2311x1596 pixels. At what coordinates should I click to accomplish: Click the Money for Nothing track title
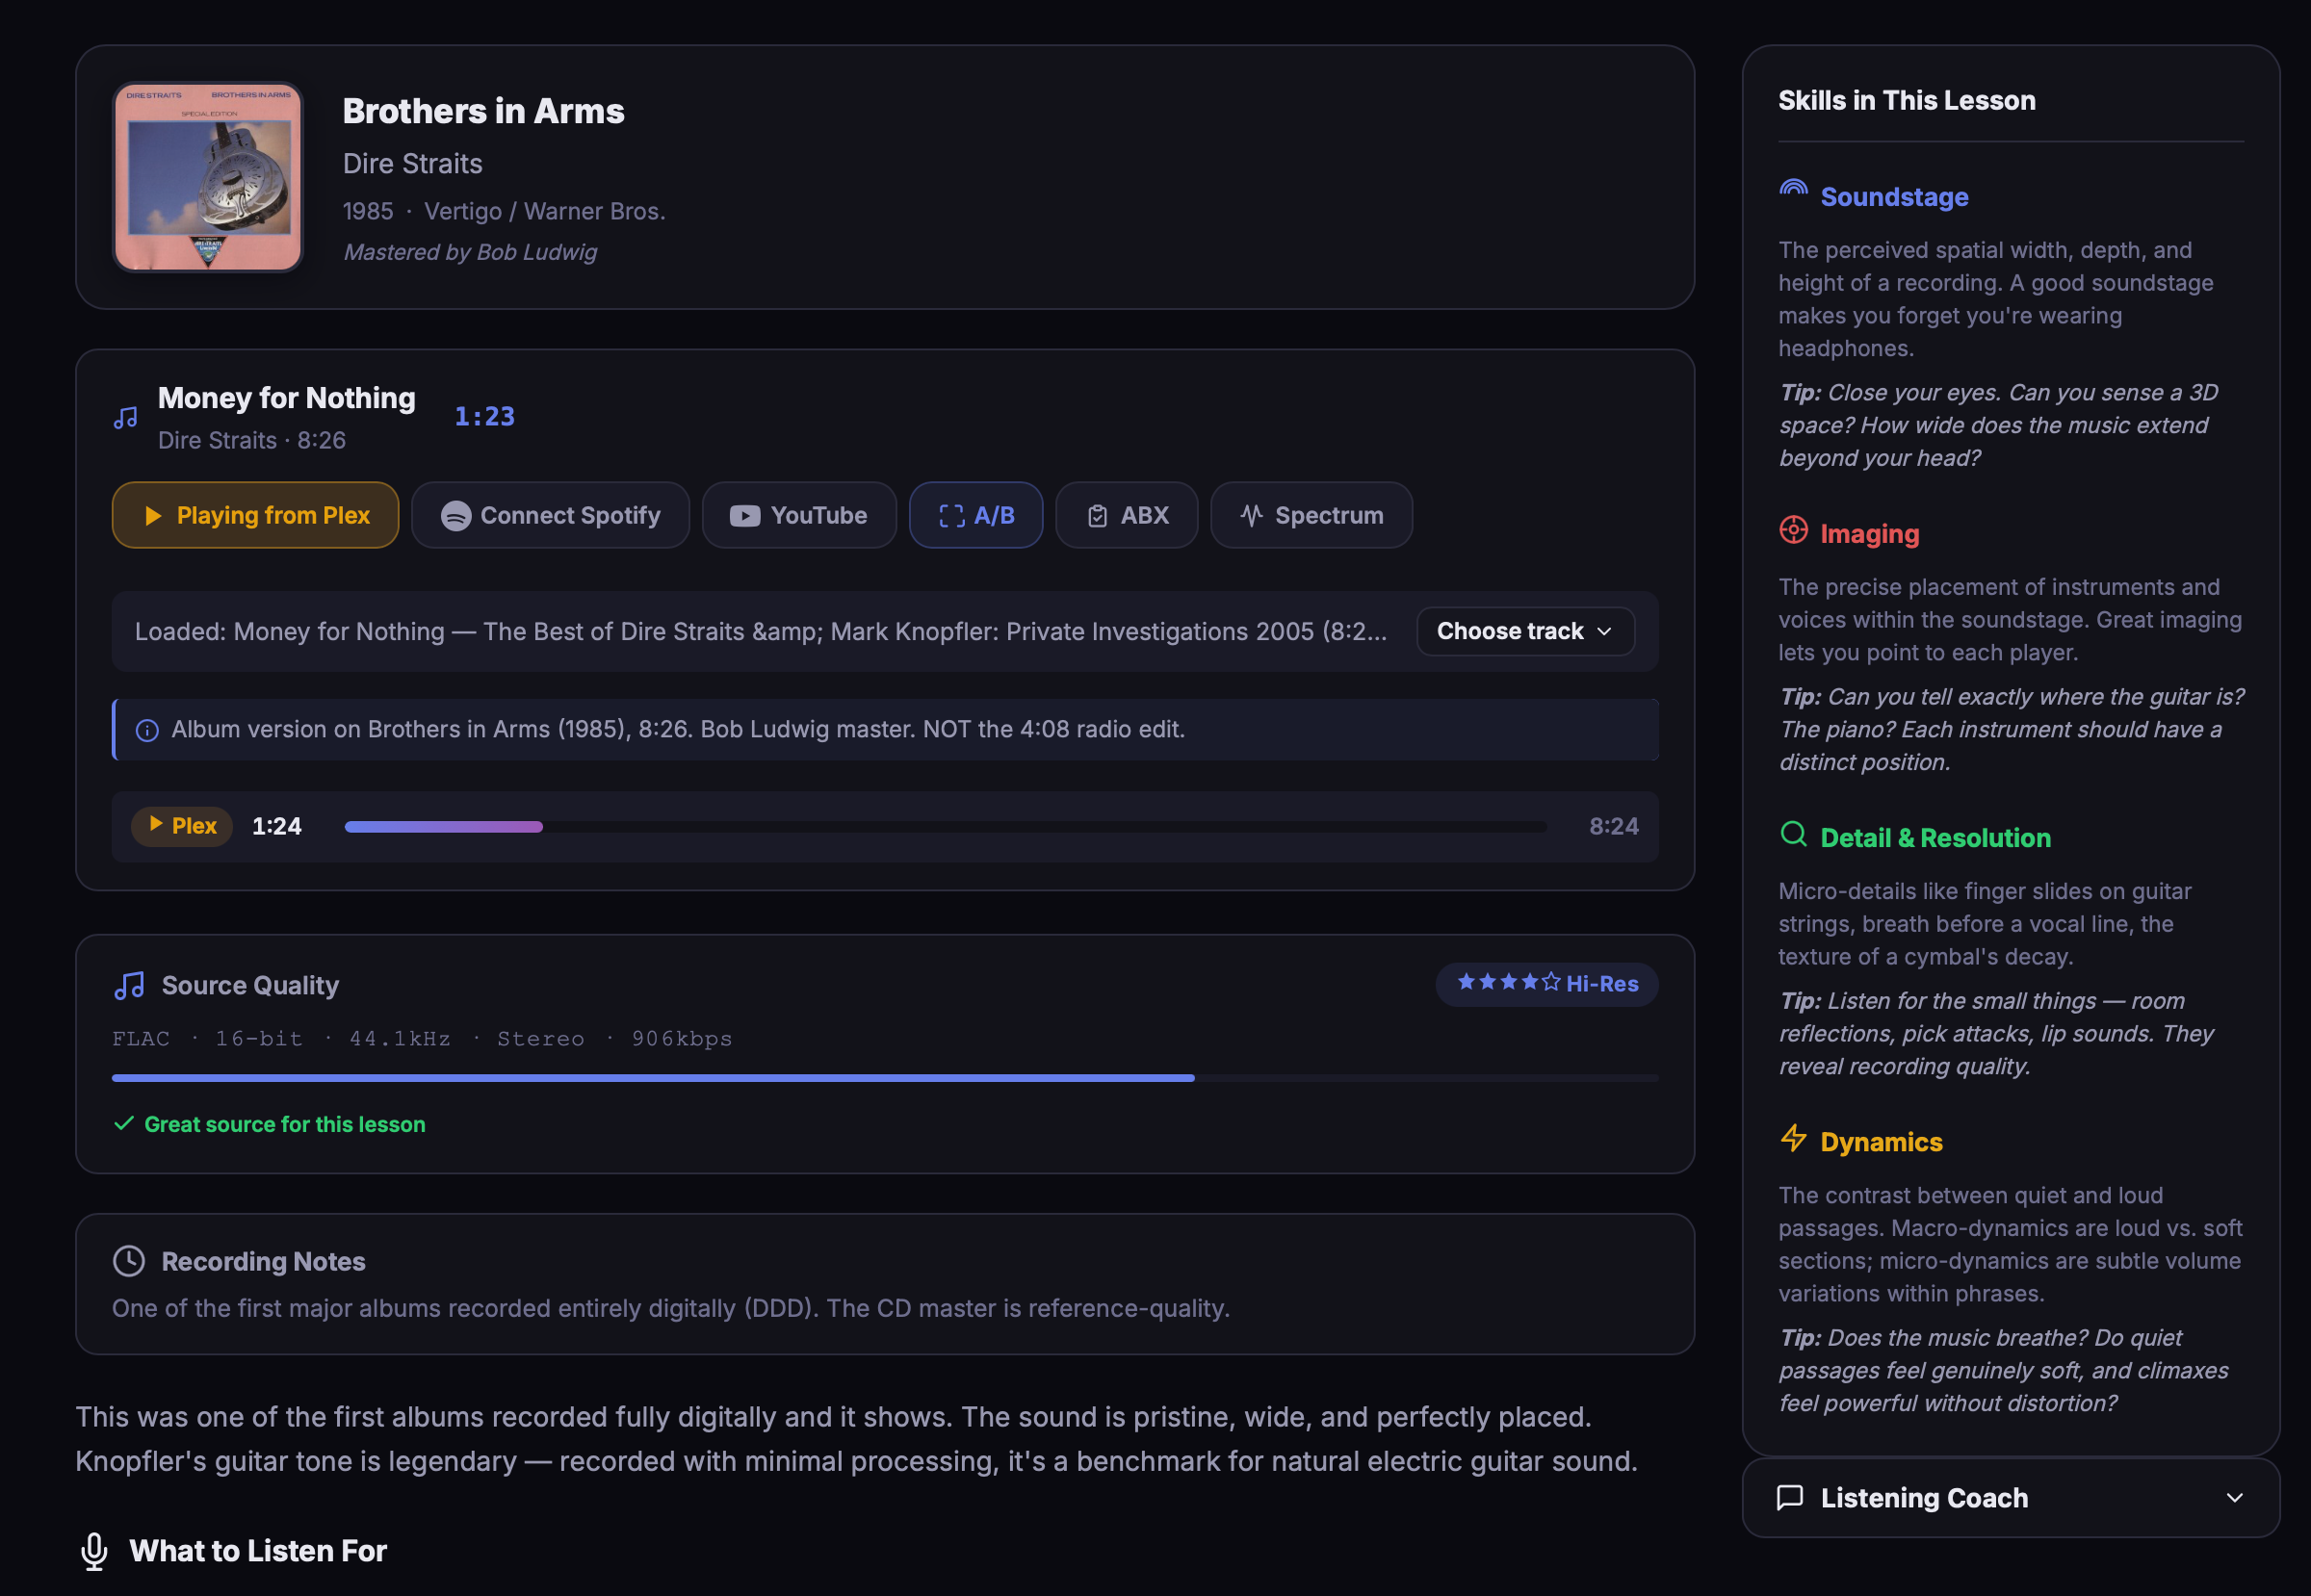286,398
